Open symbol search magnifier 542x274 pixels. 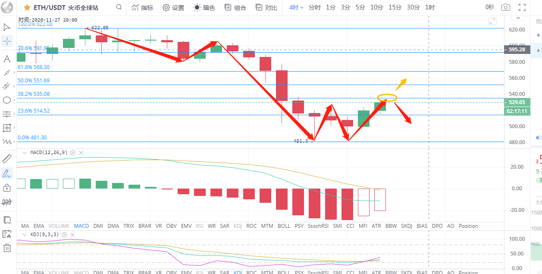pyautogui.click(x=119, y=7)
